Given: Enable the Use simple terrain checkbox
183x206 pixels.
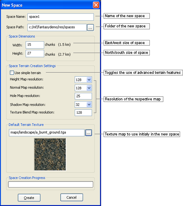Looking at the screenshot, I should [12, 73].
